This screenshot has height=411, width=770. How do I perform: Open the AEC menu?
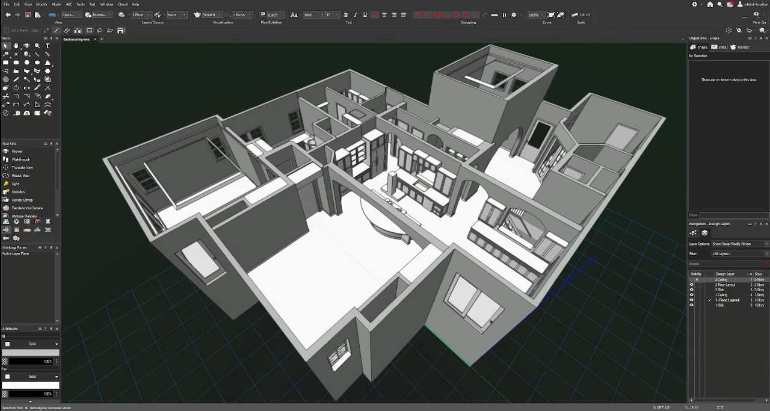[x=69, y=4]
